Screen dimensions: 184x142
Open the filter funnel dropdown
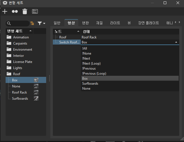[x=41, y=23]
